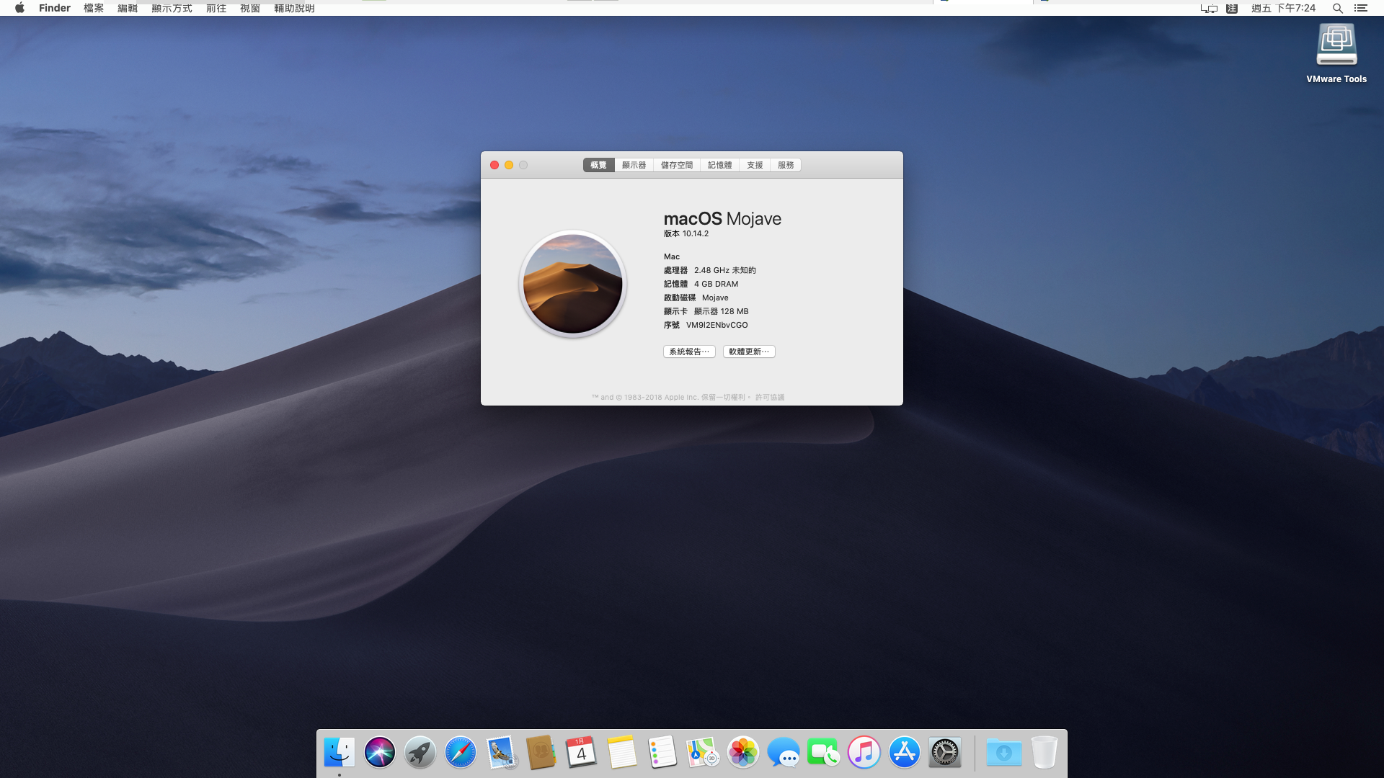Click the serial number VM9I2ENbvCGO

[717, 325]
